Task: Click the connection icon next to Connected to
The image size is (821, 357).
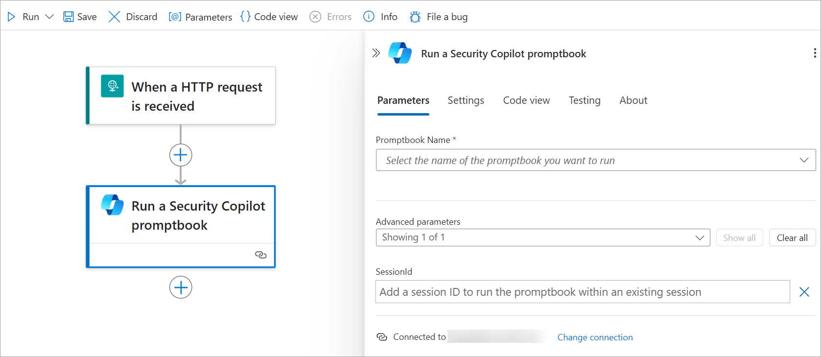Action: [x=382, y=337]
